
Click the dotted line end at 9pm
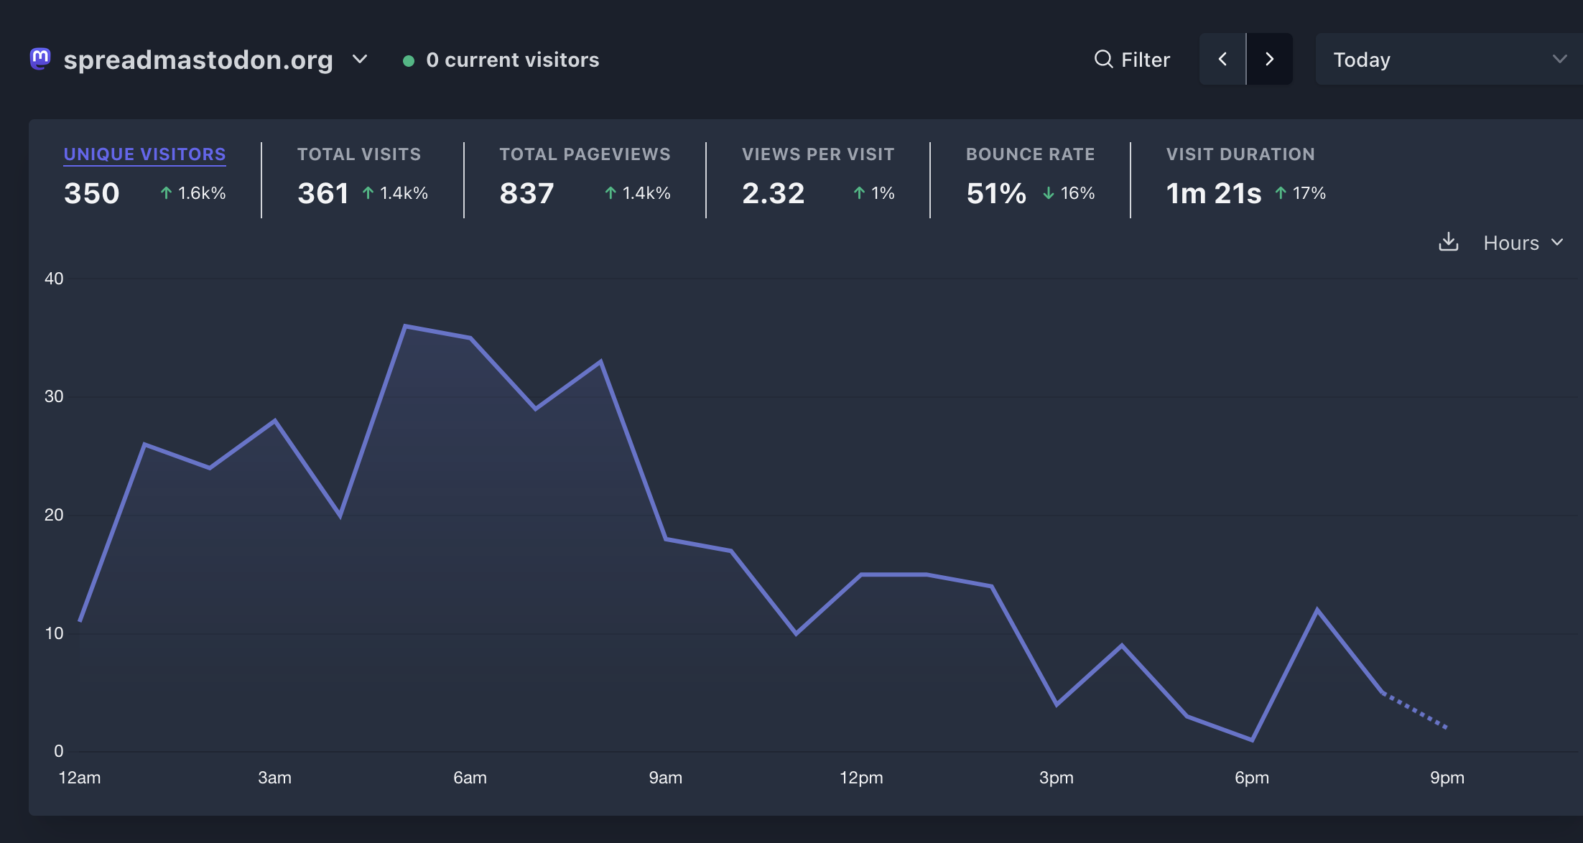point(1447,727)
